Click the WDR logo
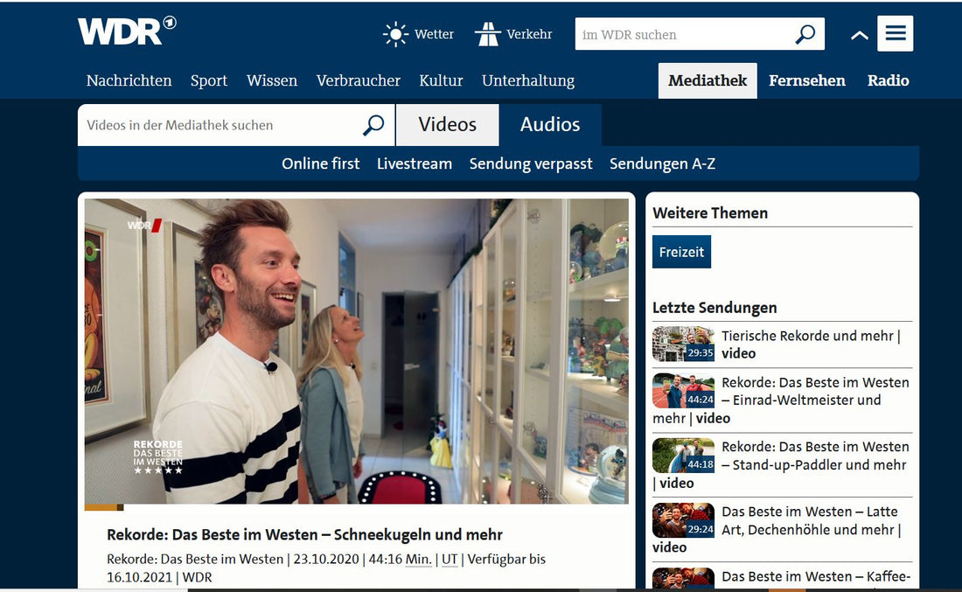This screenshot has height=592, width=962. (x=127, y=31)
